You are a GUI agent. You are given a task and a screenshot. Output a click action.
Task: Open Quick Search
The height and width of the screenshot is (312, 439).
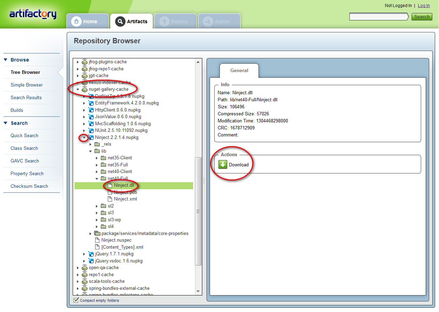(24, 135)
